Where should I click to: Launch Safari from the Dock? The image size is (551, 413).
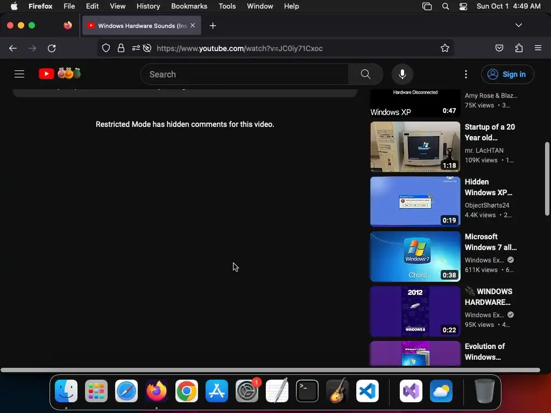[126, 391]
